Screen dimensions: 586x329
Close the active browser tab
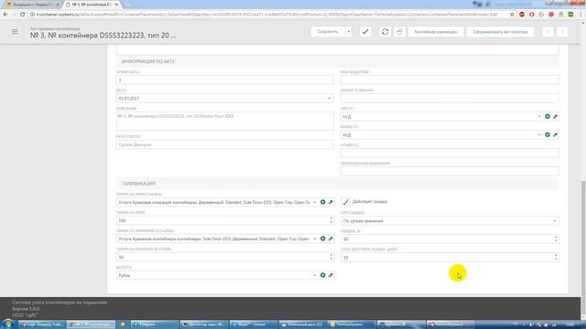tap(116, 5)
